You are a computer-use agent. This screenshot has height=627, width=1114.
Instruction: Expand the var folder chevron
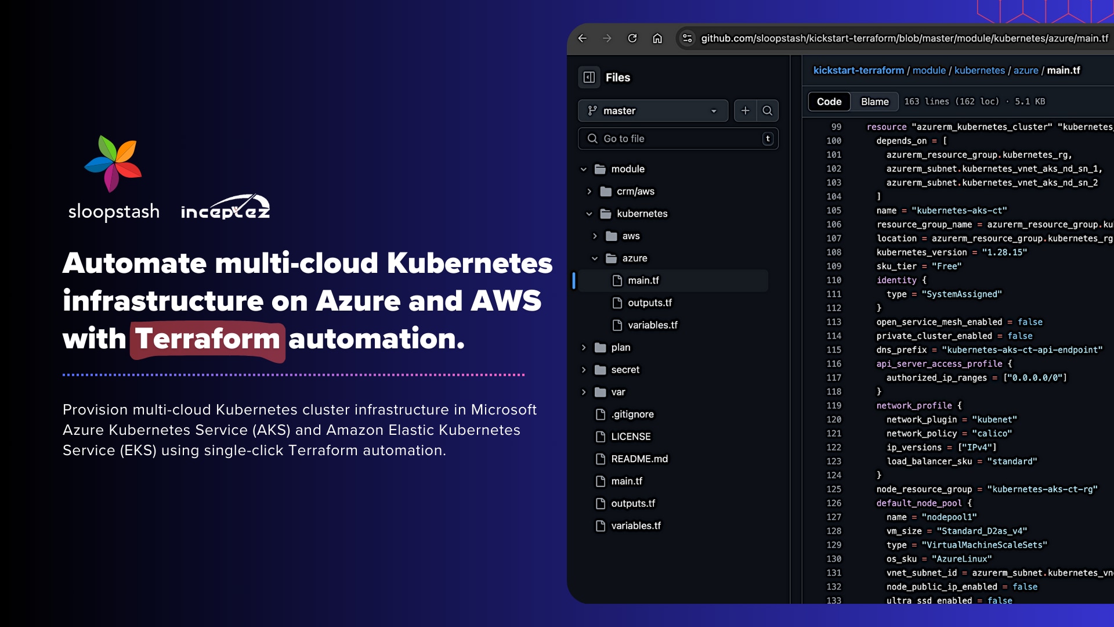(584, 392)
